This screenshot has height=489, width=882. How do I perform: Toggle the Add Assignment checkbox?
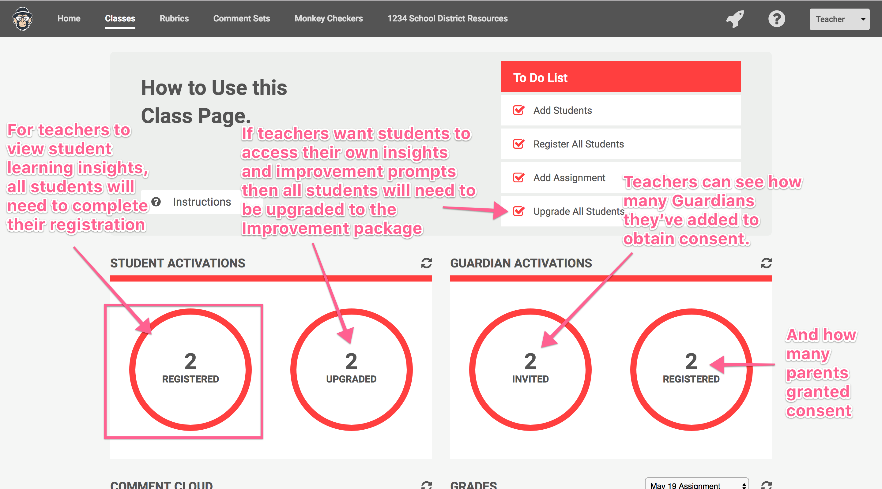click(518, 177)
